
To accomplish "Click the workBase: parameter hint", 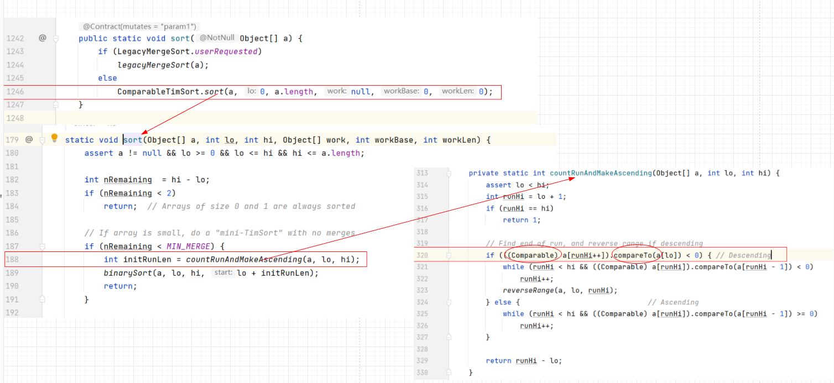I will [401, 91].
